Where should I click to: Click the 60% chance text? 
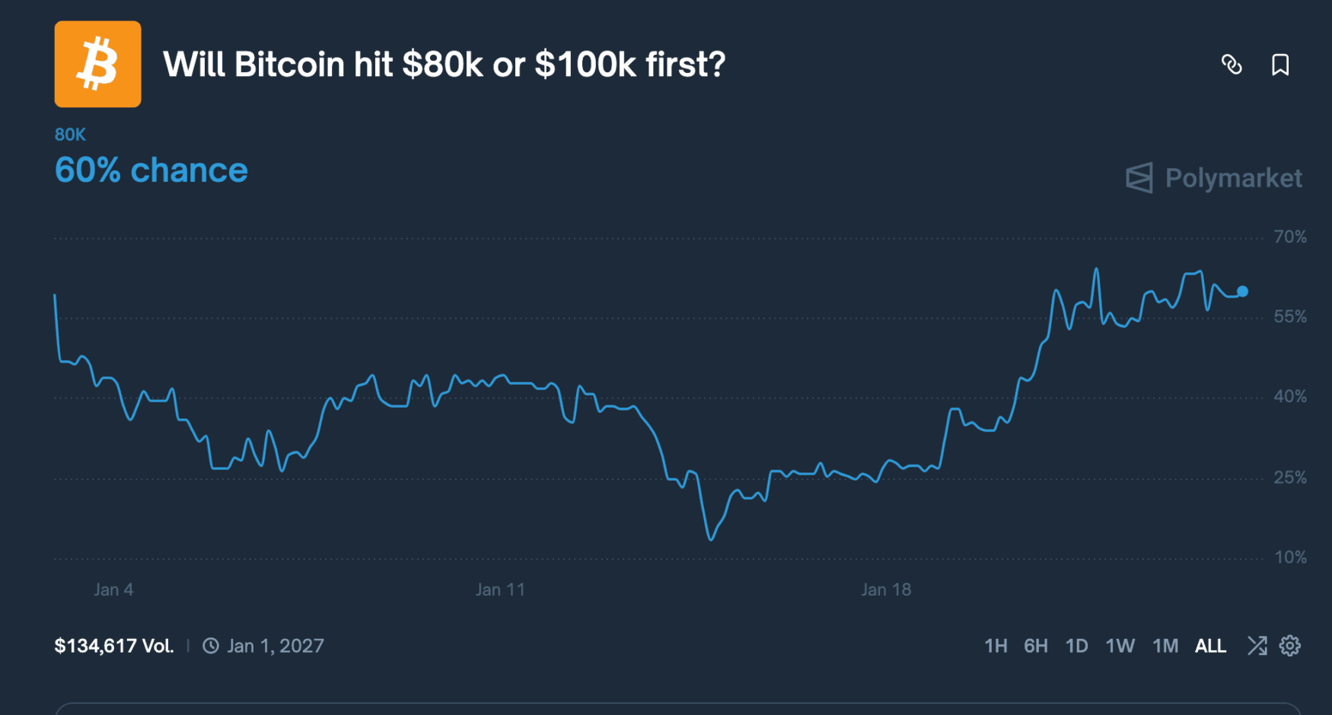tap(151, 170)
